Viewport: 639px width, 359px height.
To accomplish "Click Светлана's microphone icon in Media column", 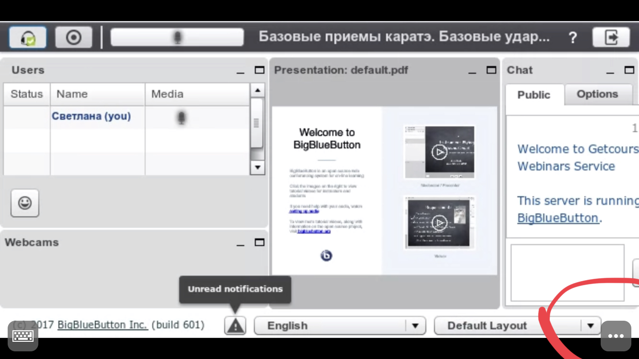I will click(181, 118).
